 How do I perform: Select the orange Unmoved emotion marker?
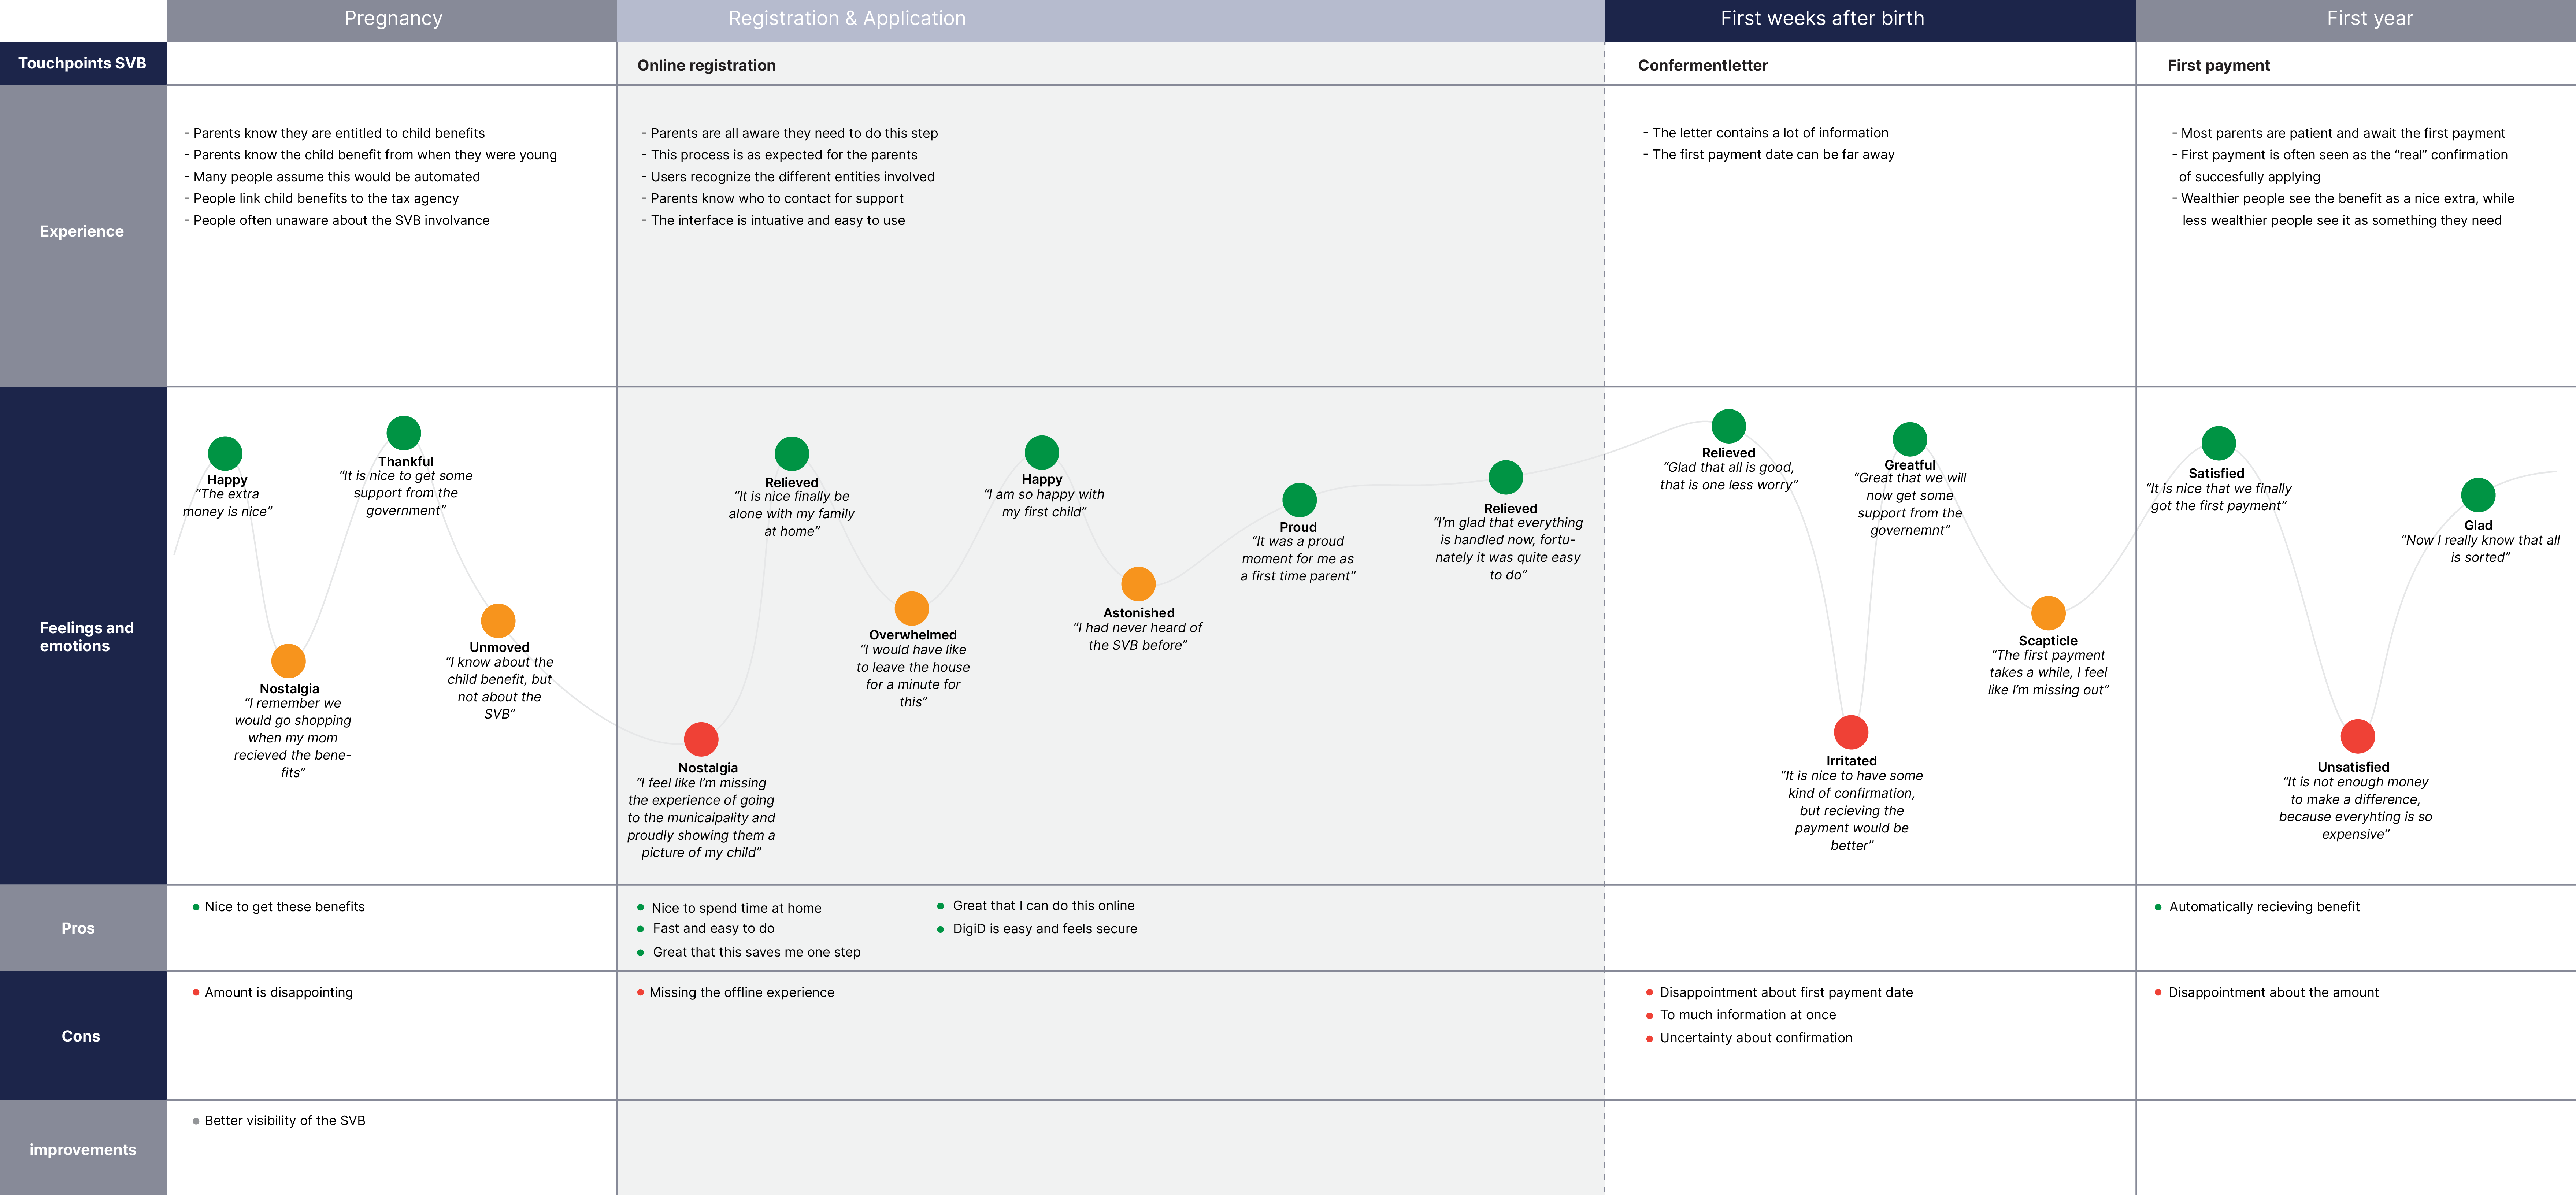498,621
